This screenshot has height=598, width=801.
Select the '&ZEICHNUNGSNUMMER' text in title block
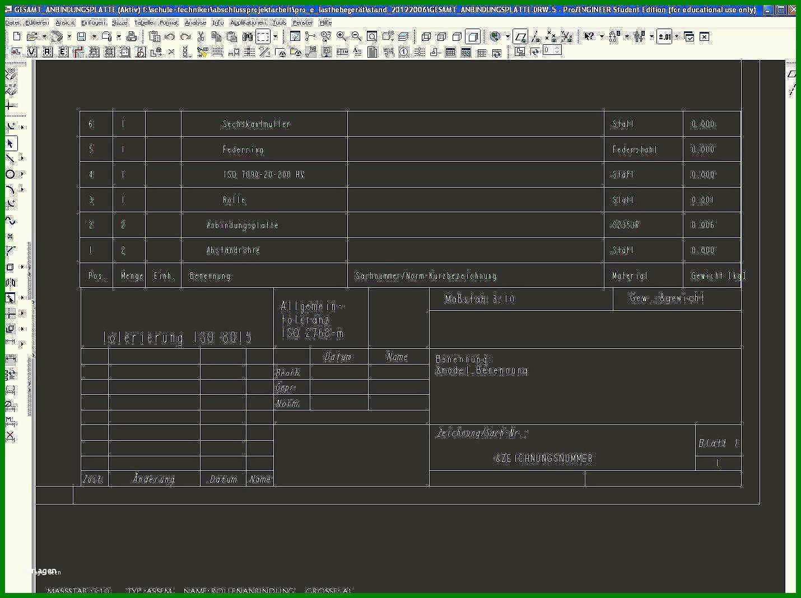[x=543, y=458]
